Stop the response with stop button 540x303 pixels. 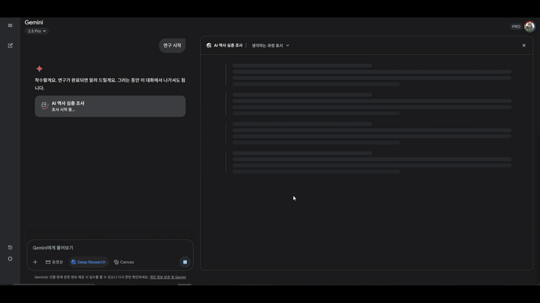click(185, 262)
